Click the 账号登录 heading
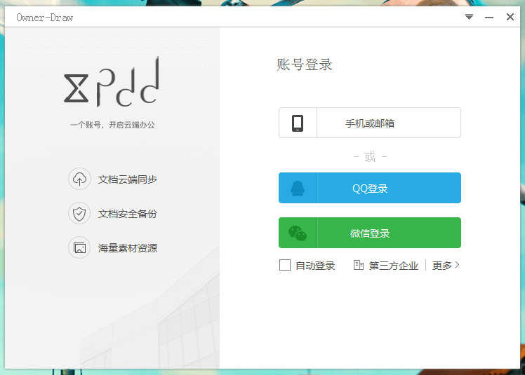 305,64
